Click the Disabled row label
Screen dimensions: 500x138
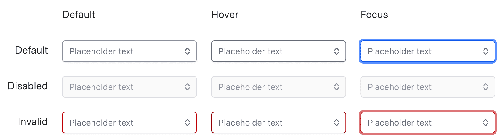pyautogui.click(x=28, y=86)
